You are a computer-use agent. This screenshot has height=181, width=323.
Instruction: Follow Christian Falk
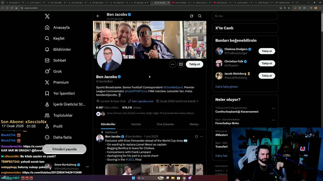pos(267,63)
